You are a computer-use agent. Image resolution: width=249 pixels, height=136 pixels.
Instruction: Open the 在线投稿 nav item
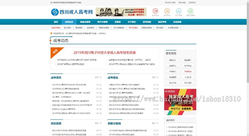[x=177, y=22]
